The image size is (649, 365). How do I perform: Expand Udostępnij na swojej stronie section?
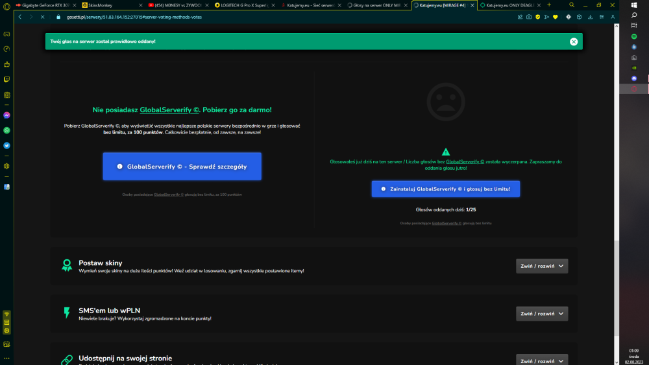(x=542, y=360)
